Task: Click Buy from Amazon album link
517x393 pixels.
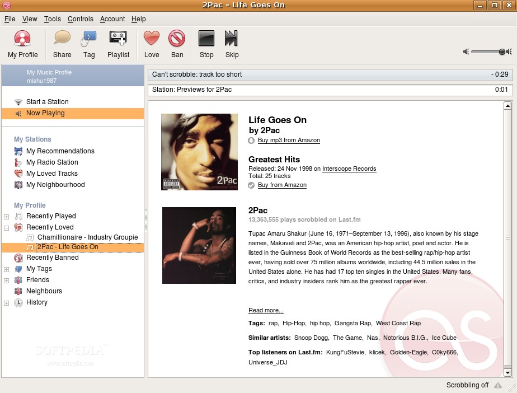Action: point(282,185)
